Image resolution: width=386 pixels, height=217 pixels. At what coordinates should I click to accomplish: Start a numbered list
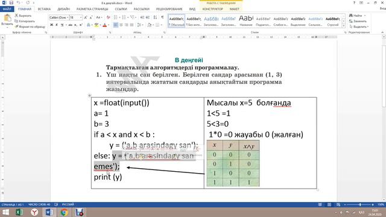click(124, 17)
